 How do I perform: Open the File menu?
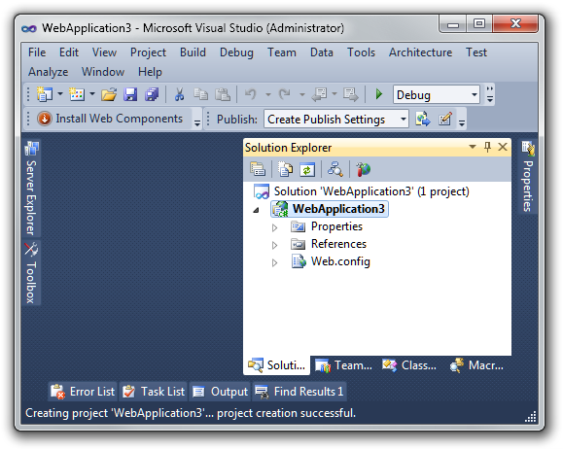[37, 52]
